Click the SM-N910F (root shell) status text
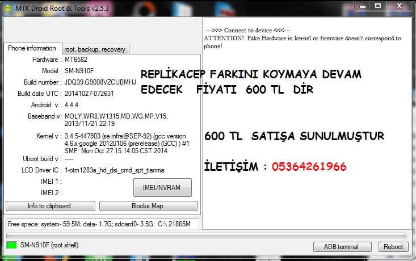 click(49, 246)
